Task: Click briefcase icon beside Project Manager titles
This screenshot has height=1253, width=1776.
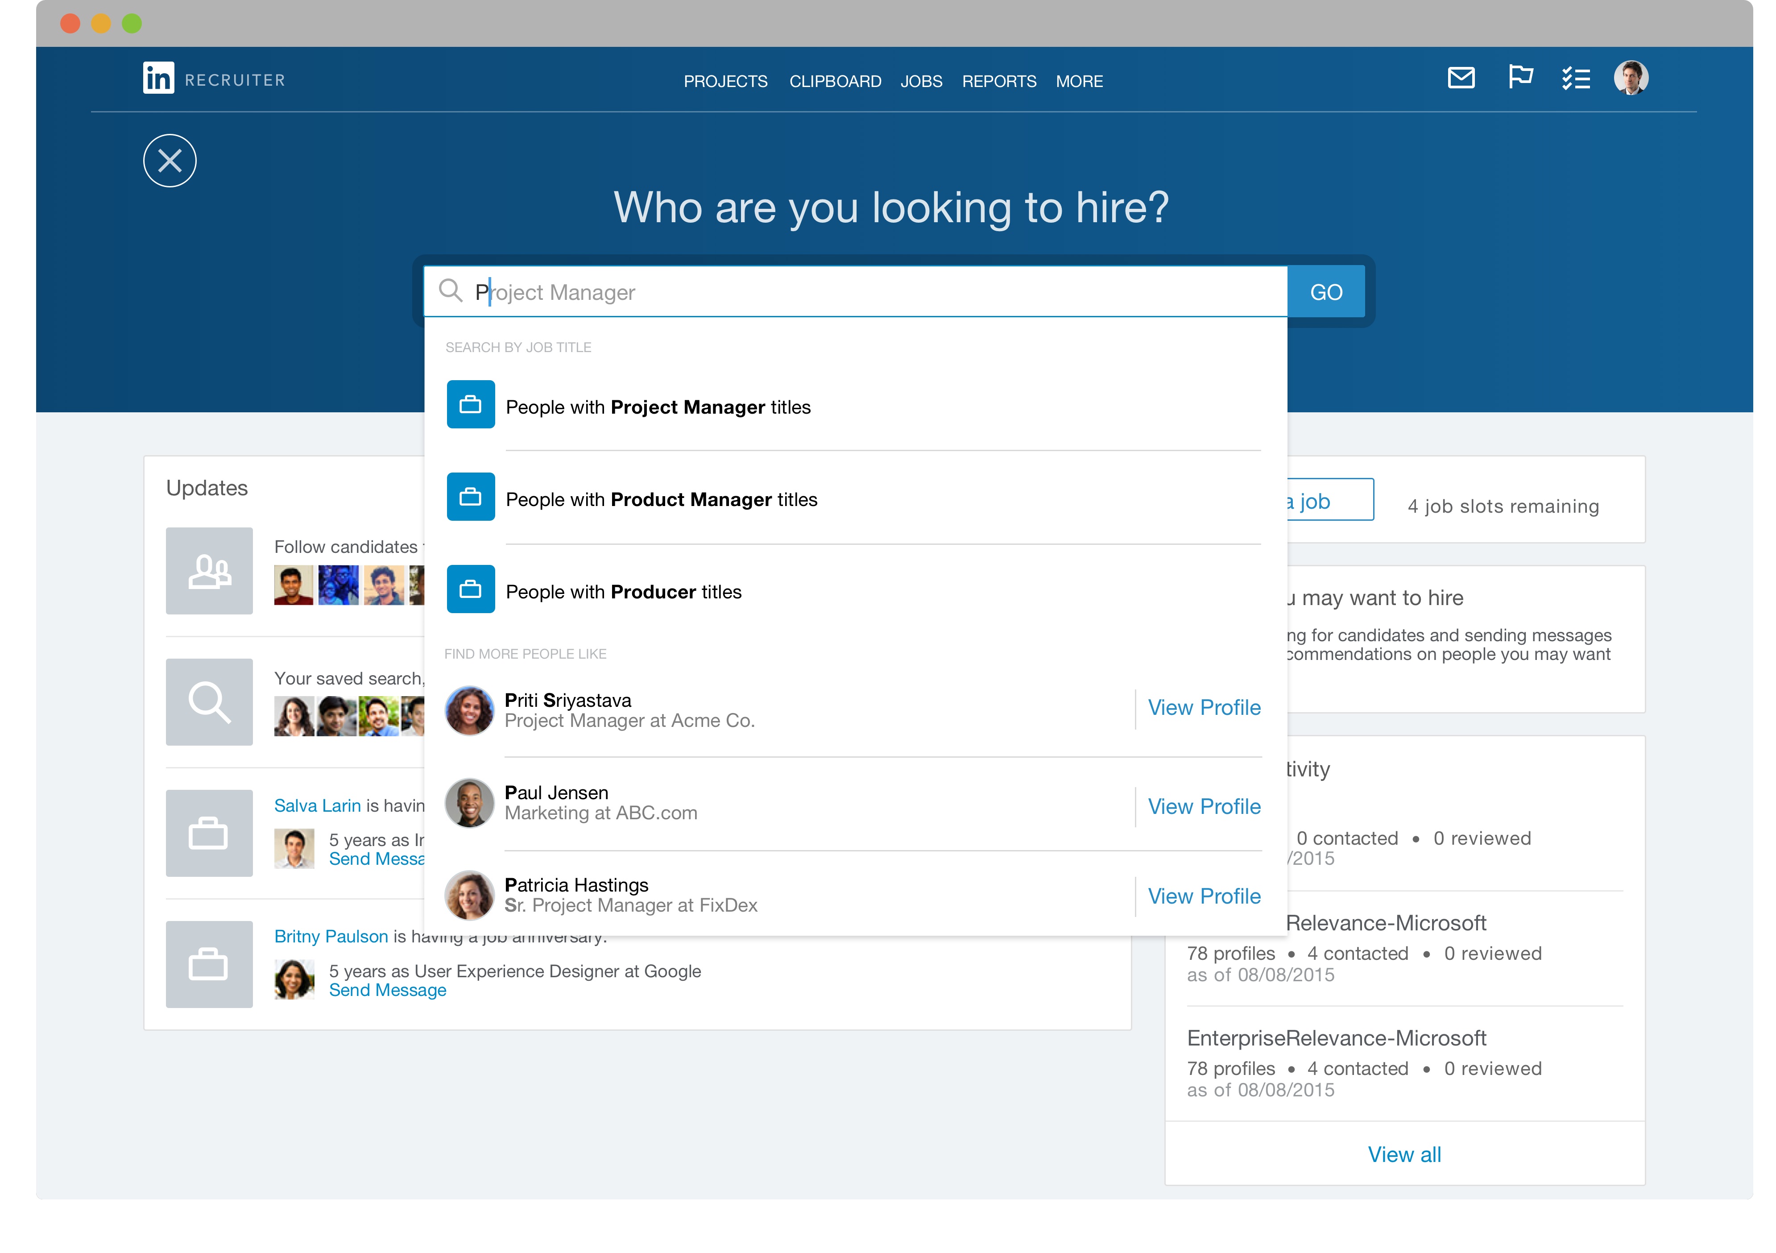Action: point(470,405)
